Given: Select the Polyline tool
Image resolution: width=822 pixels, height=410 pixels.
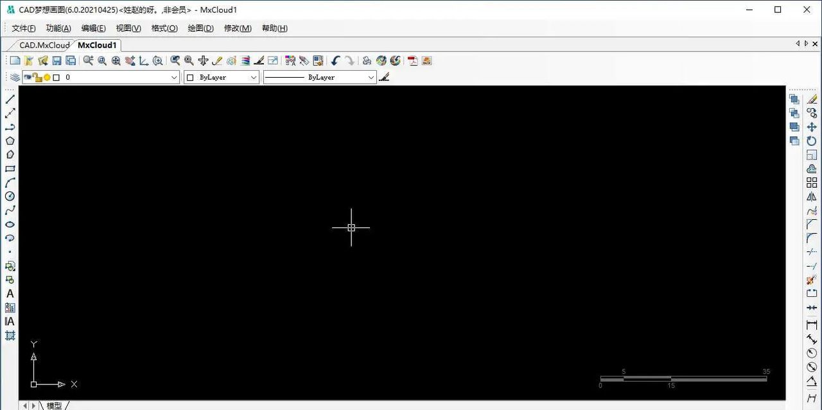Looking at the screenshot, I should tap(10, 127).
